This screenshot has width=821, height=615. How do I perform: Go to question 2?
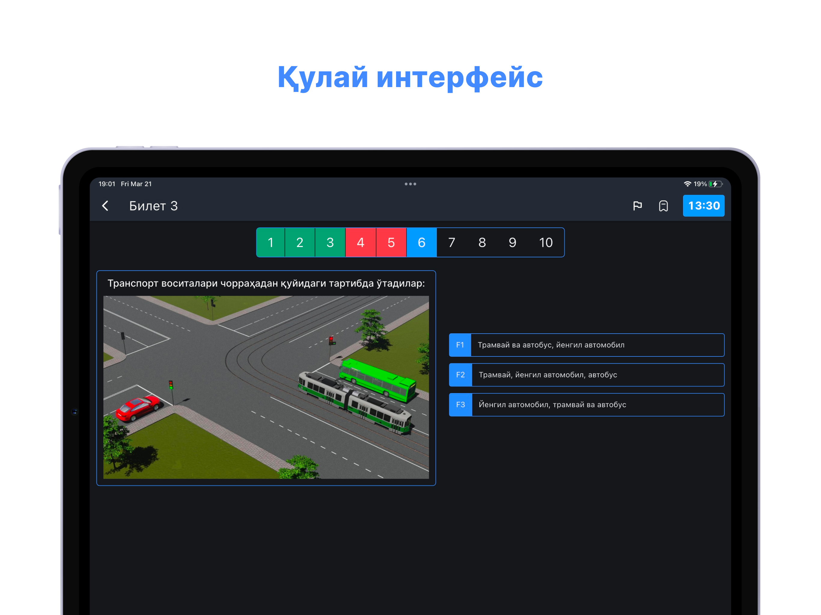point(300,243)
